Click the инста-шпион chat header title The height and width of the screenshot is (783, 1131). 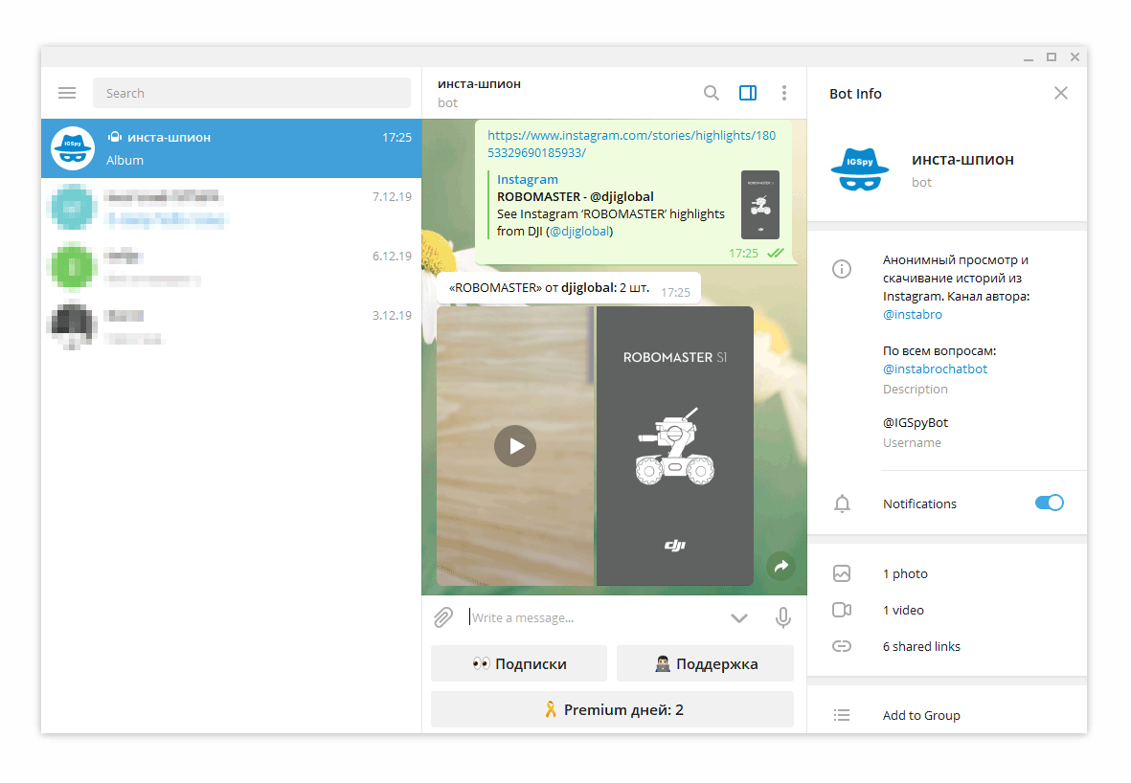(479, 83)
